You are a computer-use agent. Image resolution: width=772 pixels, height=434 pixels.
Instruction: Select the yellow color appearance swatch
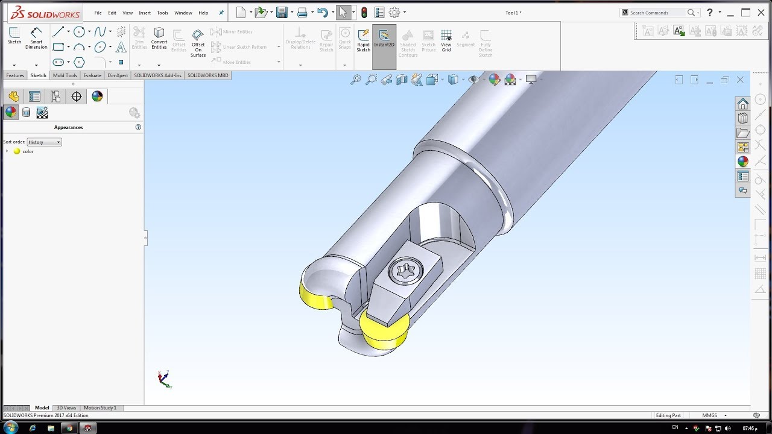17,151
